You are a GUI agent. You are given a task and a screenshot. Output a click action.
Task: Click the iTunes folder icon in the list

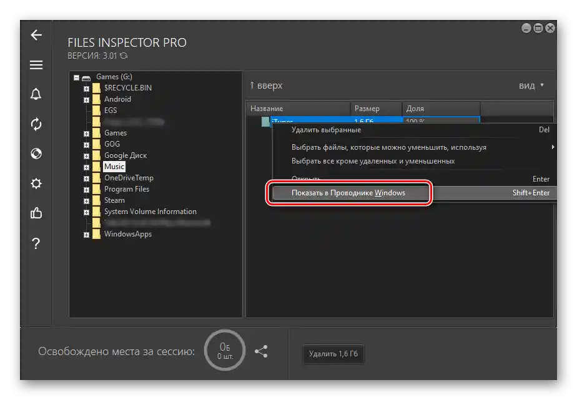[265, 121]
